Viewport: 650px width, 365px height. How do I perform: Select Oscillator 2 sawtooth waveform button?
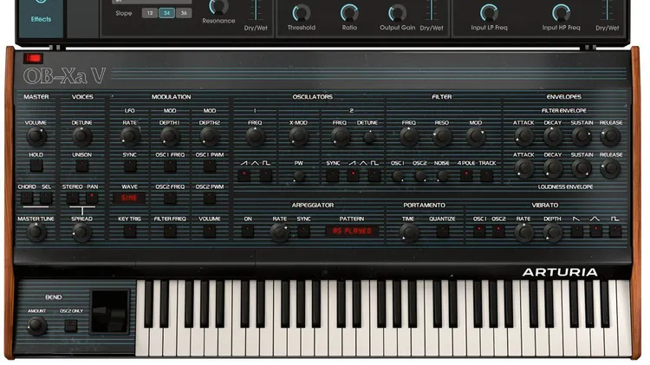point(353,175)
